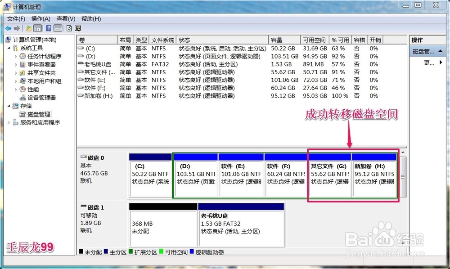This screenshot has width=450, height=269.
Task: Open the 文件(F) menu
Action: tap(16, 18)
